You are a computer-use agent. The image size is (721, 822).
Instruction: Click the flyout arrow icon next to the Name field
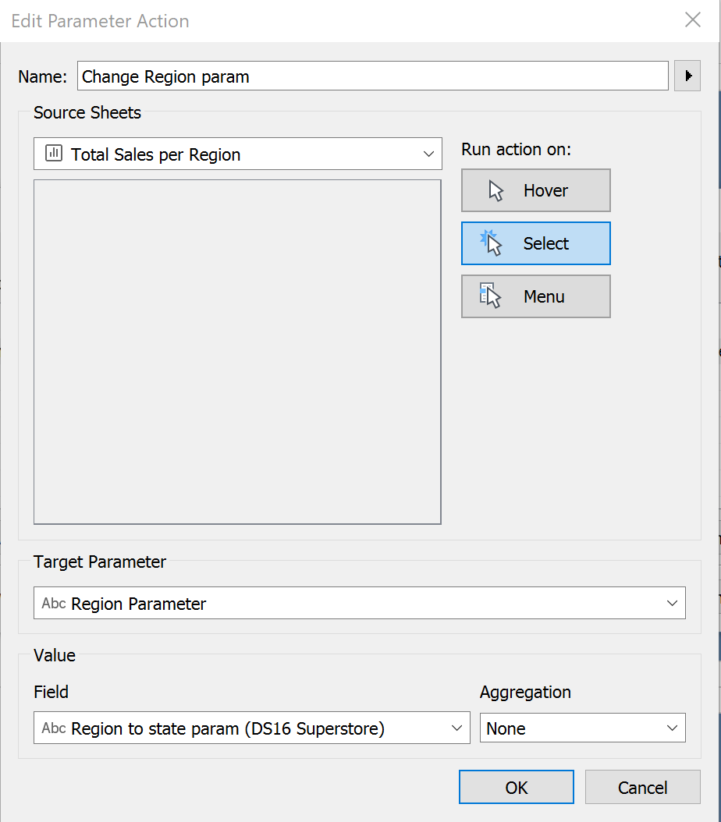click(x=687, y=76)
